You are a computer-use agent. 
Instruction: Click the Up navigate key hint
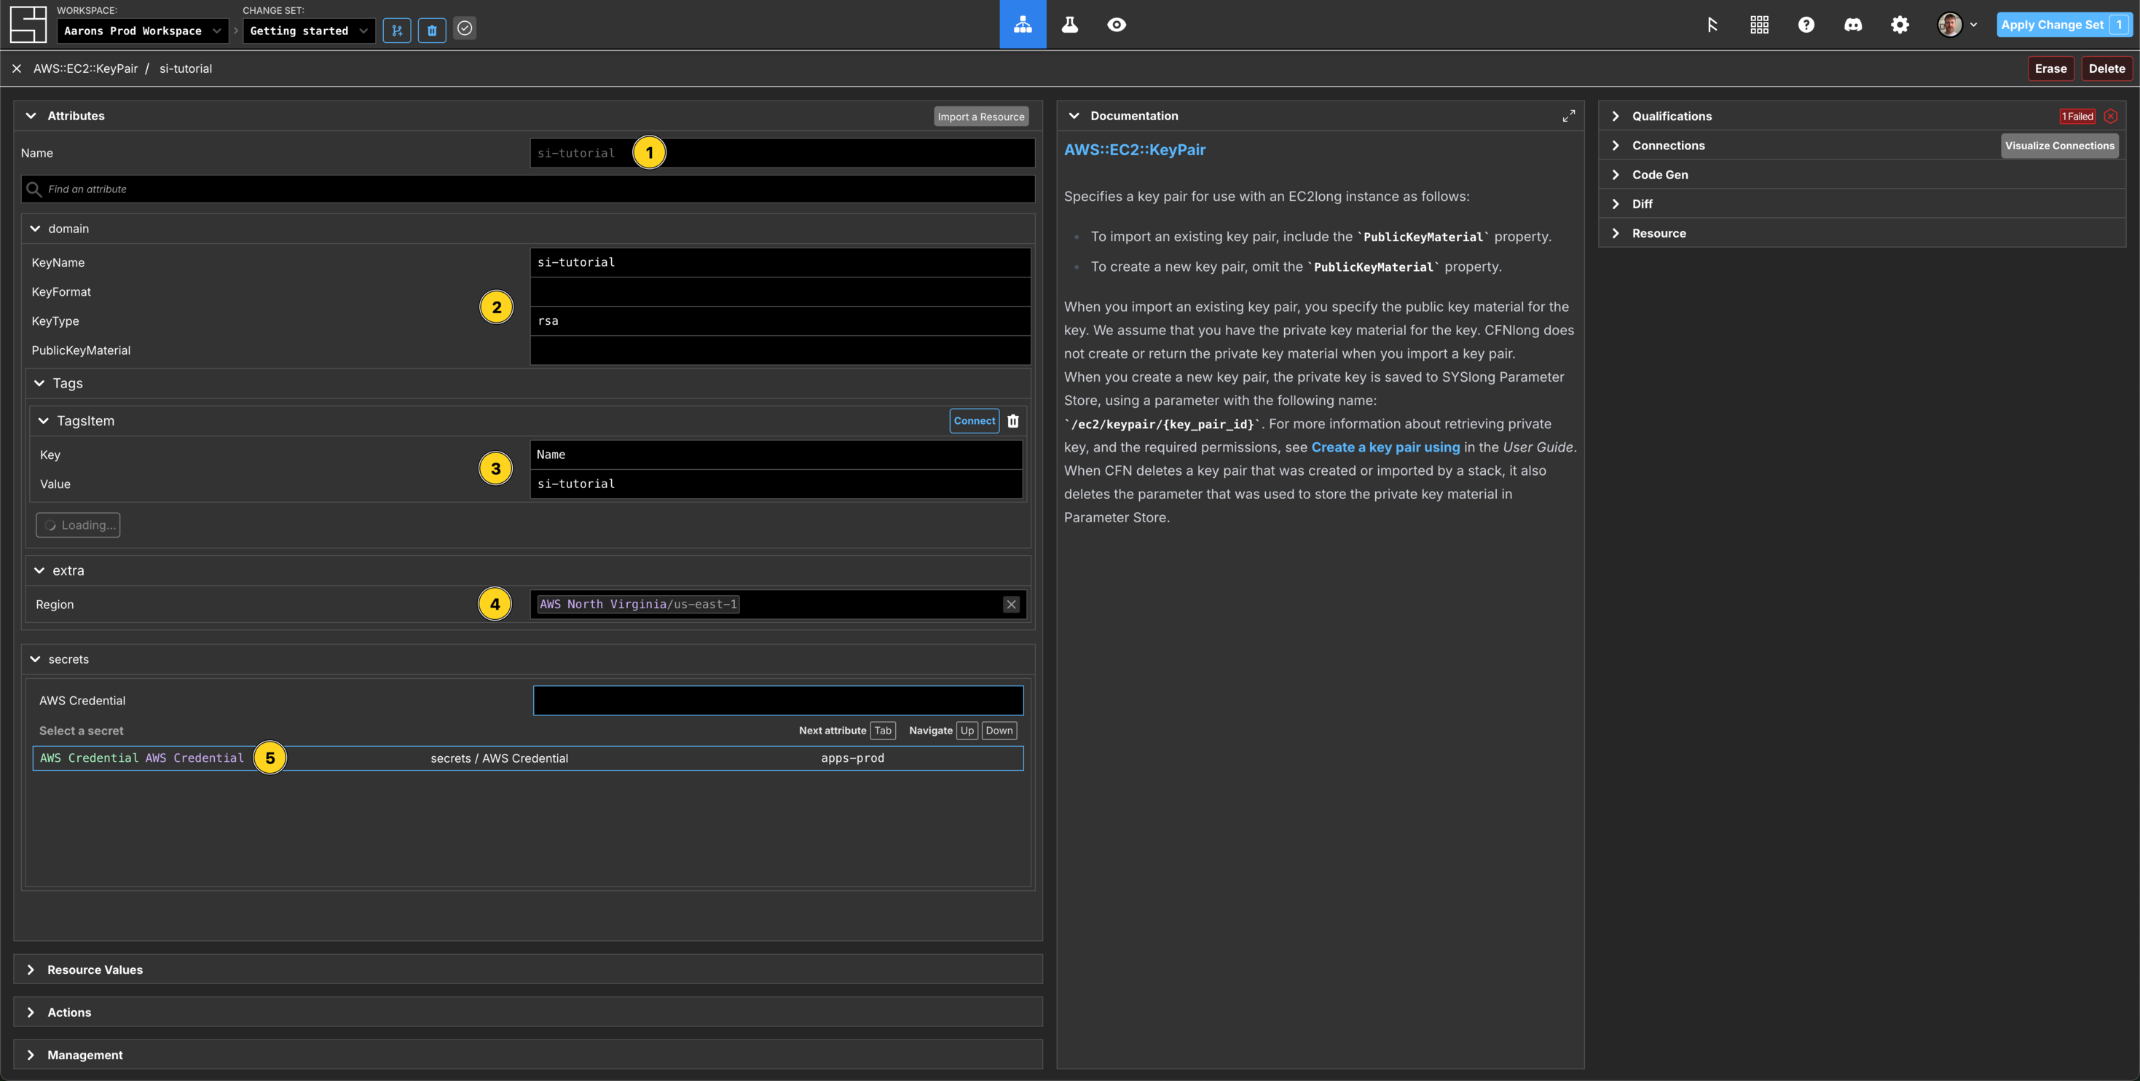click(967, 731)
